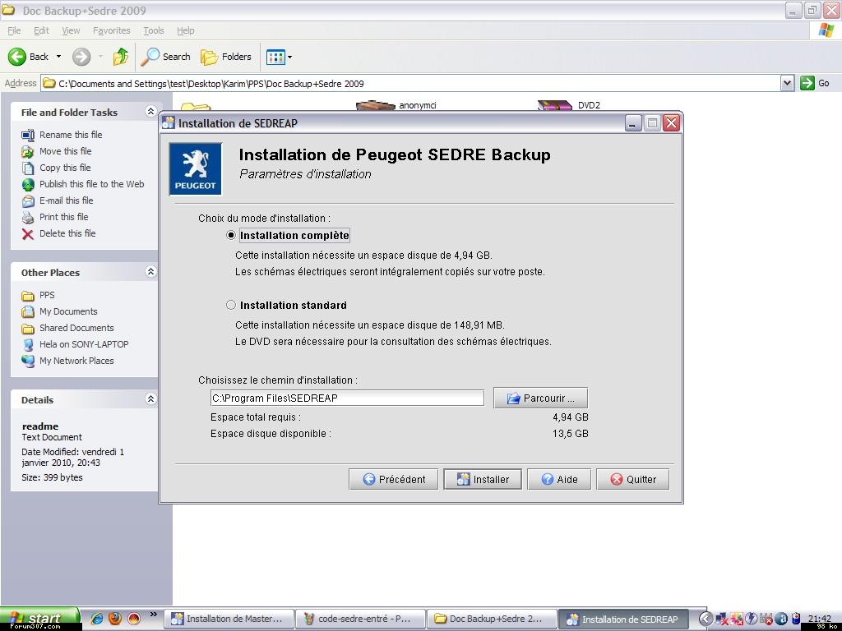
Task: Collapse the Details panel
Action: (150, 398)
